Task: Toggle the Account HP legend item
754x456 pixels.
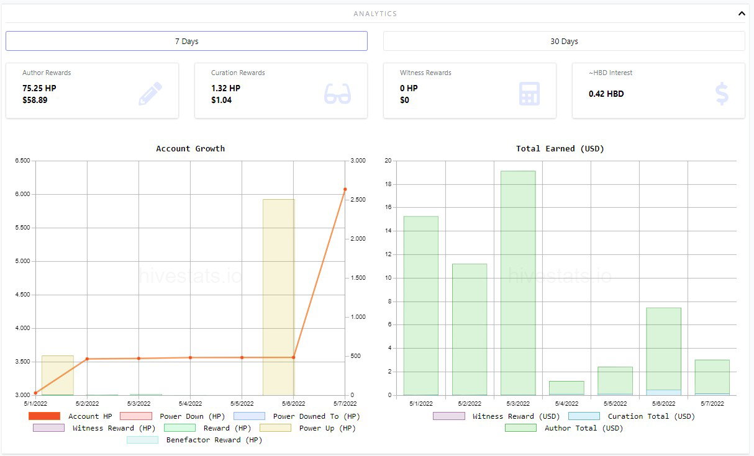Action: pos(70,416)
